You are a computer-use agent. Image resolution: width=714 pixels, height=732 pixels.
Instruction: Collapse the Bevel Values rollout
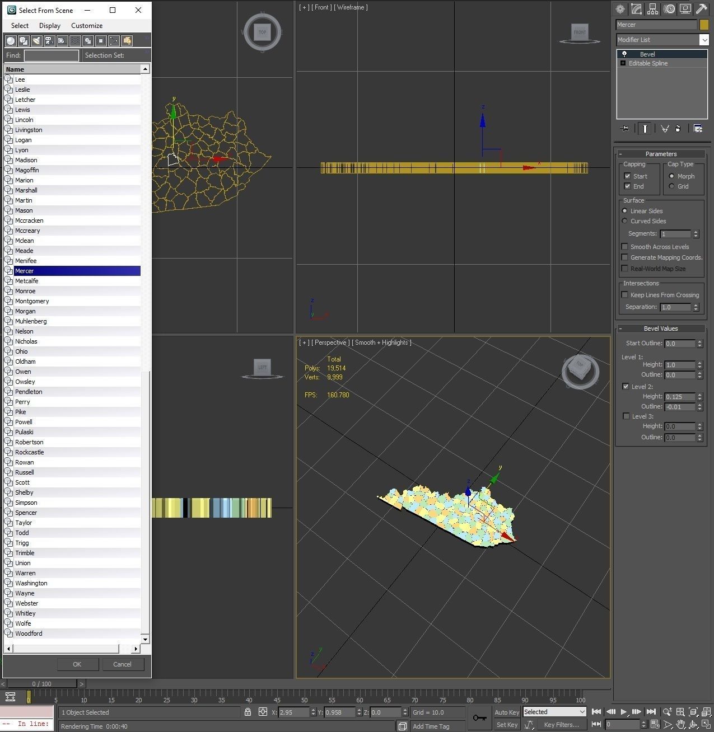(661, 329)
